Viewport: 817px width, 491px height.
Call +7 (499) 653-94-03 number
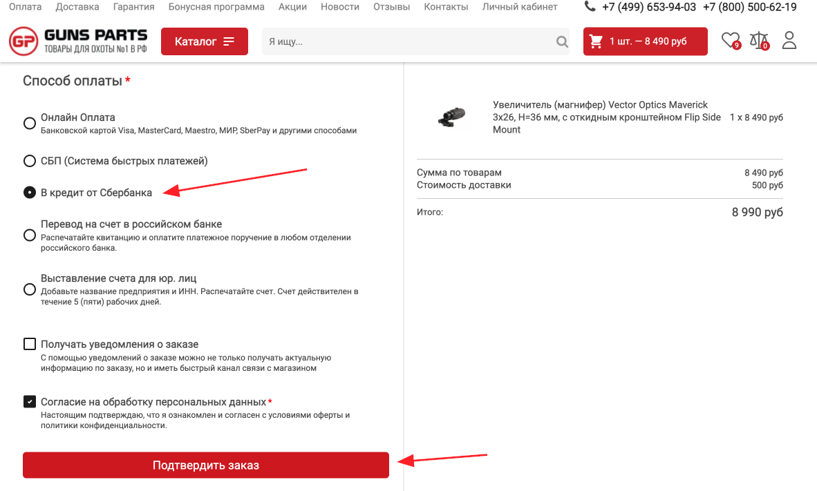click(x=649, y=7)
